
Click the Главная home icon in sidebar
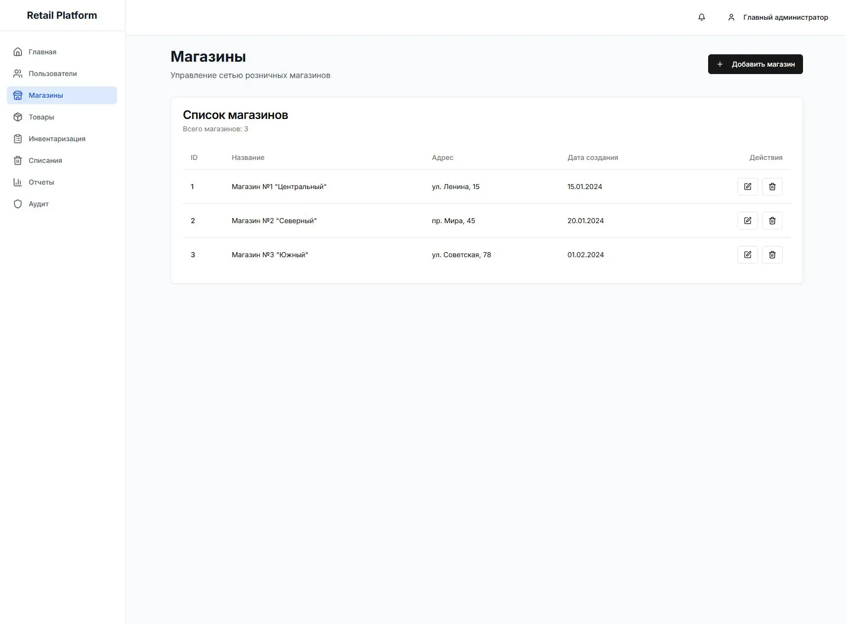pyautogui.click(x=18, y=51)
